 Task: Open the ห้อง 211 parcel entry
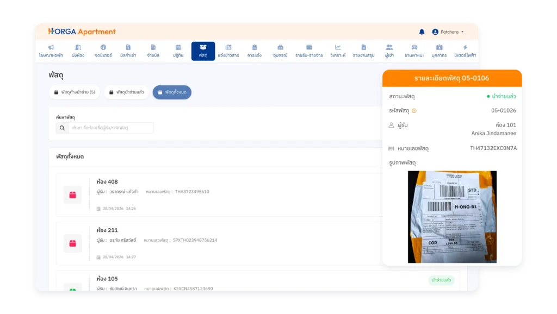pyautogui.click(x=257, y=243)
